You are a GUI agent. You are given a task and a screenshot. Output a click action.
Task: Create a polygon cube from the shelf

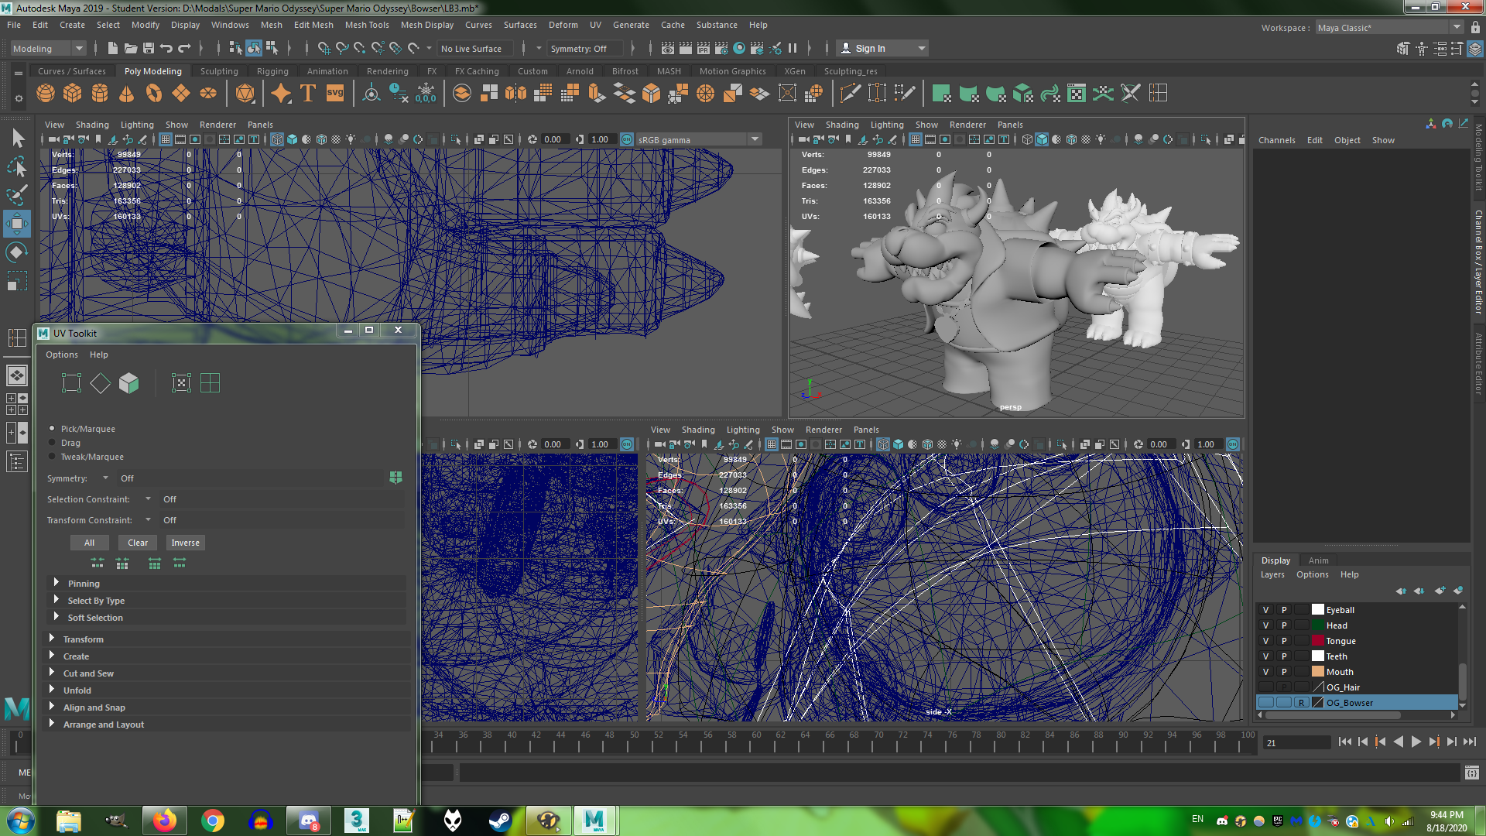(73, 94)
